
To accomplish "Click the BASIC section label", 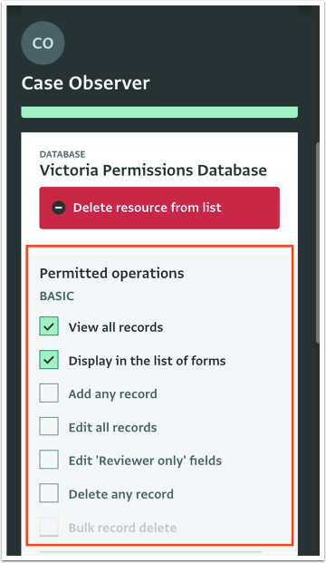I will click(x=57, y=296).
